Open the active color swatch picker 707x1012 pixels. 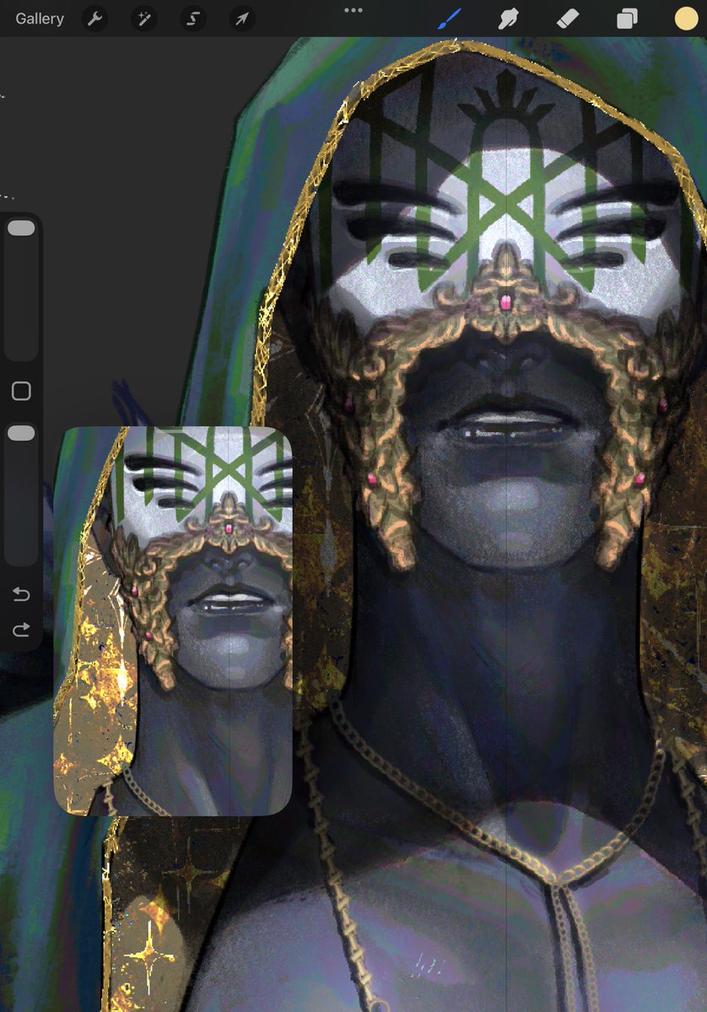tap(687, 19)
